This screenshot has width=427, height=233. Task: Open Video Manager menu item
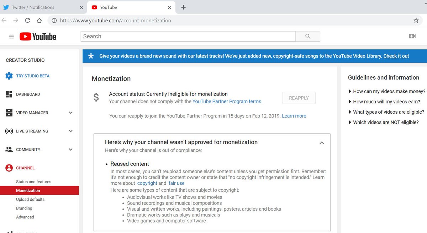click(x=32, y=113)
